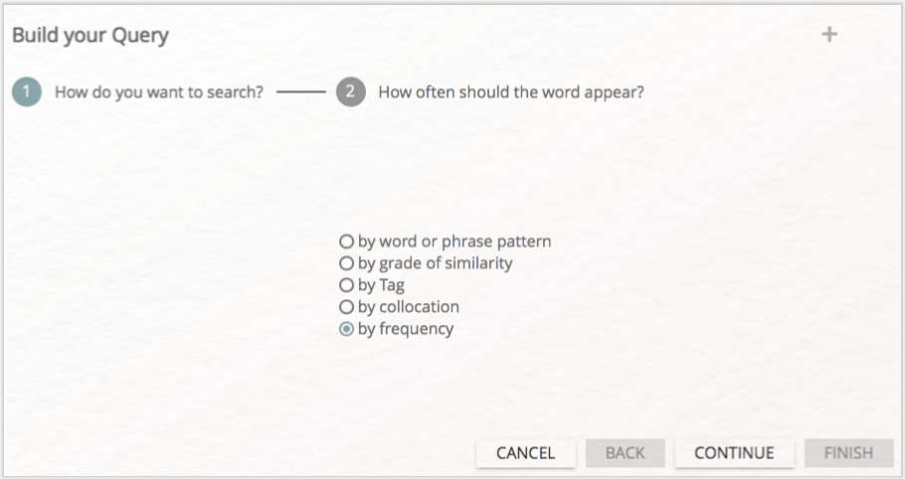Select the 'by grade of similarity' radio button

[x=346, y=262]
